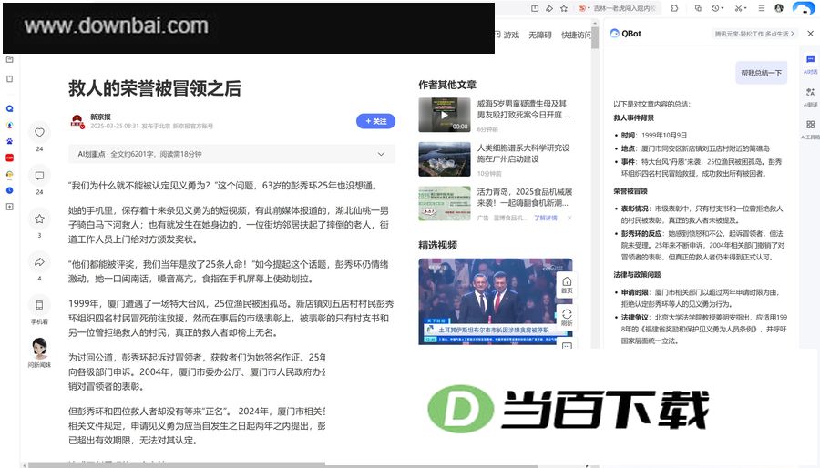The width and height of the screenshot is (820, 468).
Task: Click the blue QBot cloud icon in toolbar
Action: click(x=804, y=8)
